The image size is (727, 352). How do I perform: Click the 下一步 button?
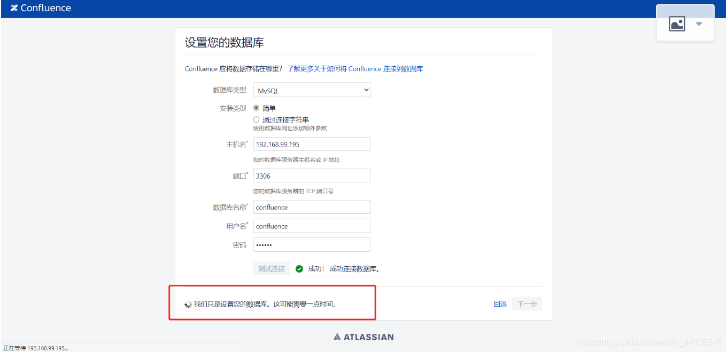point(527,304)
